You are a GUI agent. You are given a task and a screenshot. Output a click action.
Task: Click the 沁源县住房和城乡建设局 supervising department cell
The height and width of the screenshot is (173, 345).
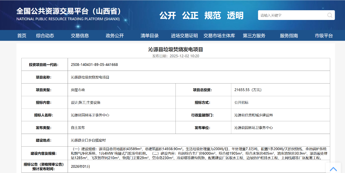tap(253, 115)
